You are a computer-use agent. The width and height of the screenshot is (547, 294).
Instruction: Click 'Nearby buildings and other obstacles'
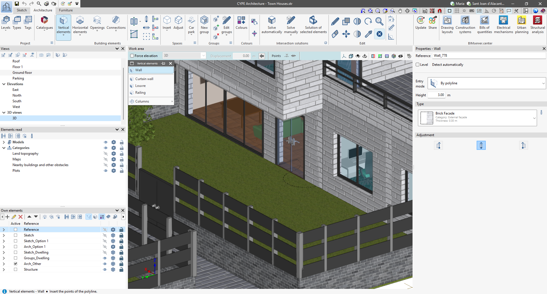[40, 165]
